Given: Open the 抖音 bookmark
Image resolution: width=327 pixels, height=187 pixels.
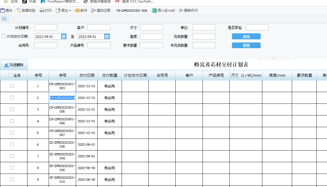Looking at the screenshot, I should (x=29, y=1).
